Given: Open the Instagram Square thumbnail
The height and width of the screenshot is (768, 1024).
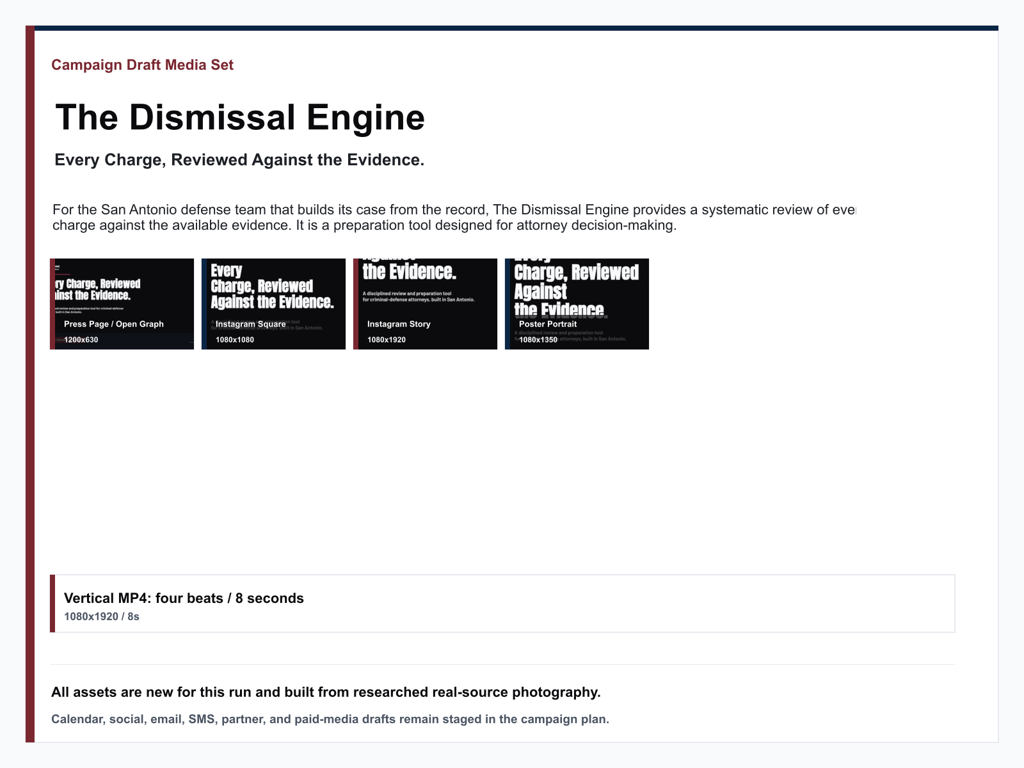Looking at the screenshot, I should tap(273, 304).
